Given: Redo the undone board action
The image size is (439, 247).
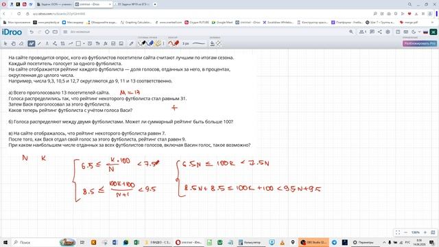Looking at the screenshot, I should click(39, 32).
